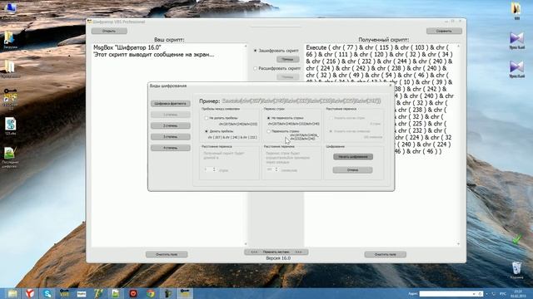Image resolution: width=533 pixels, height=299 pixels.
Task: Open the Загрузки folder on desktop
Action: (x=9, y=40)
